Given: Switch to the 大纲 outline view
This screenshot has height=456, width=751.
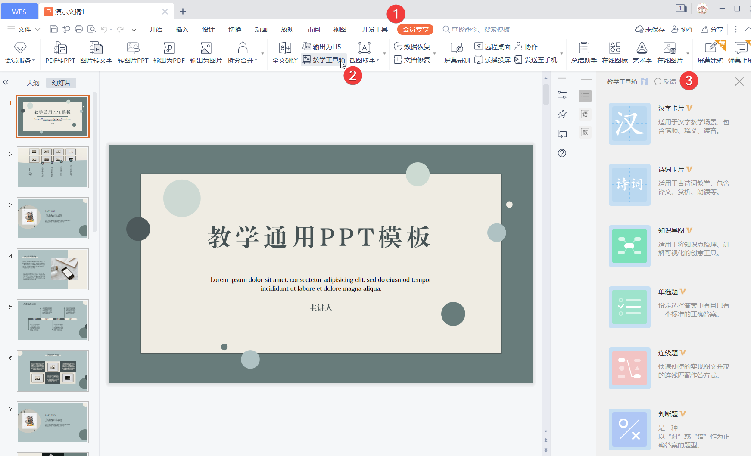Looking at the screenshot, I should [33, 83].
